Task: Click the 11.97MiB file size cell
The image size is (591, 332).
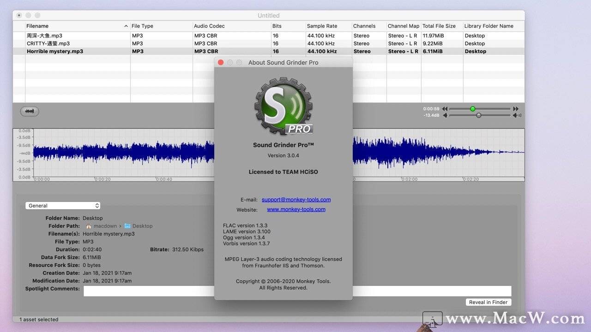Action: 434,36
